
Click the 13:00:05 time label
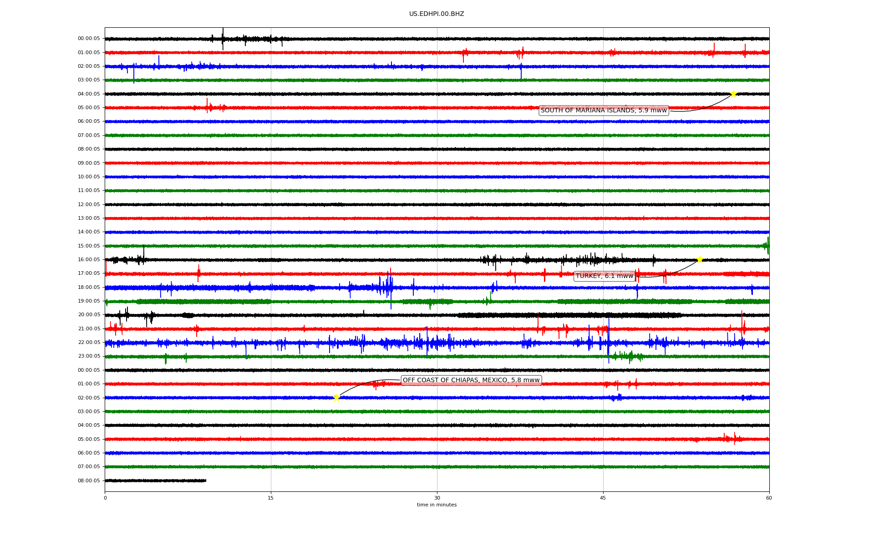[89, 218]
